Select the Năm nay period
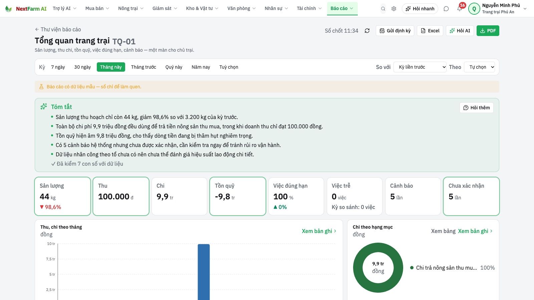 tap(201, 67)
